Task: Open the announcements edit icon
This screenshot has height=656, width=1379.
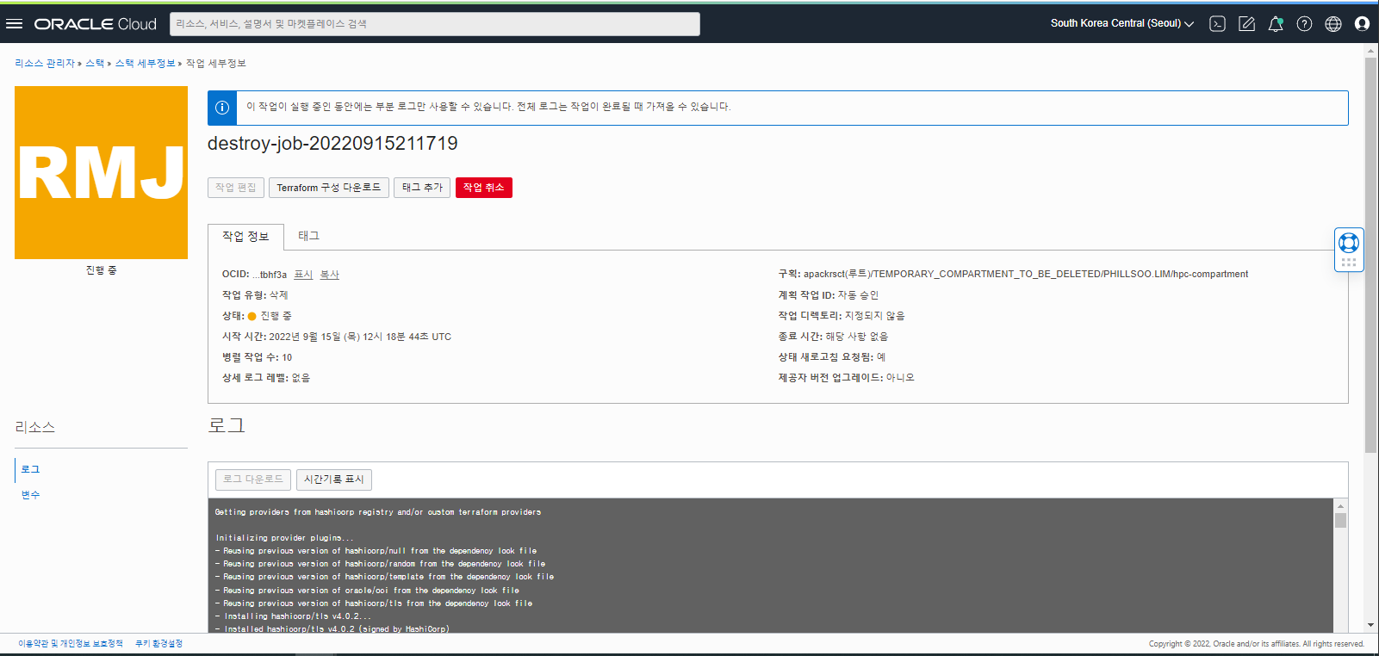Action: (x=1246, y=24)
